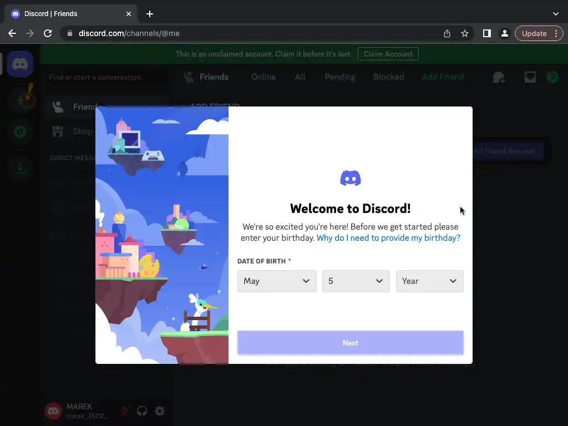The height and width of the screenshot is (426, 568).
Task: Open the Chrome profile icon
Action: (x=504, y=33)
